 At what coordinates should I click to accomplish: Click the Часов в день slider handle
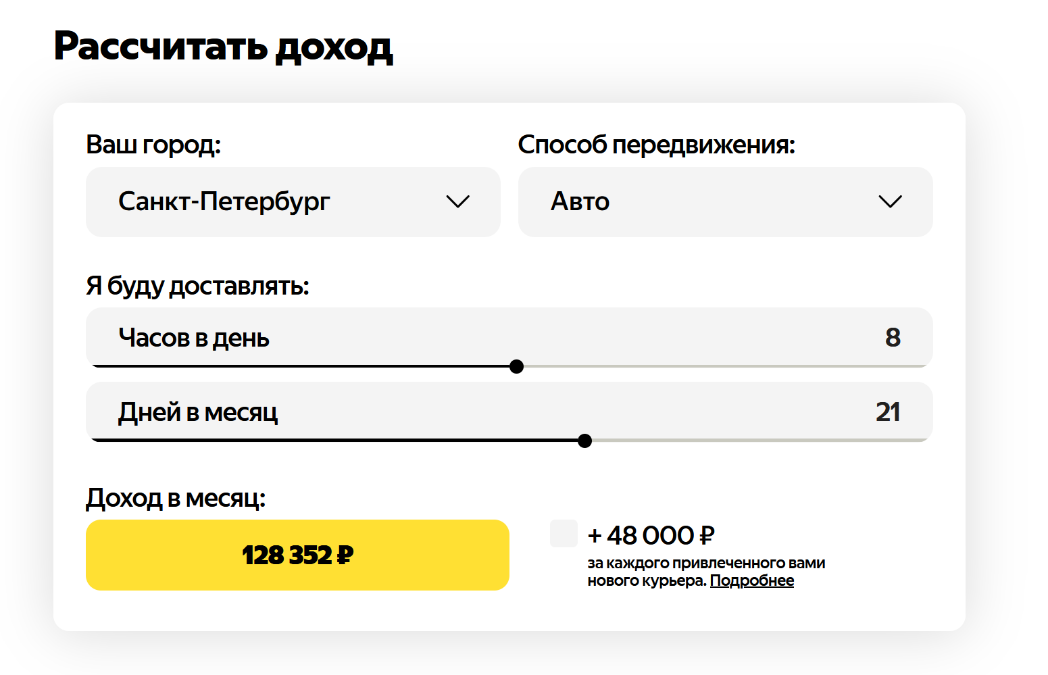[517, 367]
